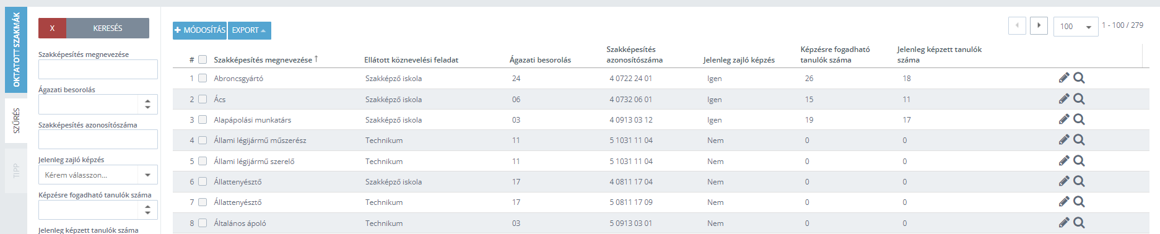Inspect the Általános ápoló row via magnifier
Image resolution: width=1160 pixels, height=234 pixels.
point(1079,223)
